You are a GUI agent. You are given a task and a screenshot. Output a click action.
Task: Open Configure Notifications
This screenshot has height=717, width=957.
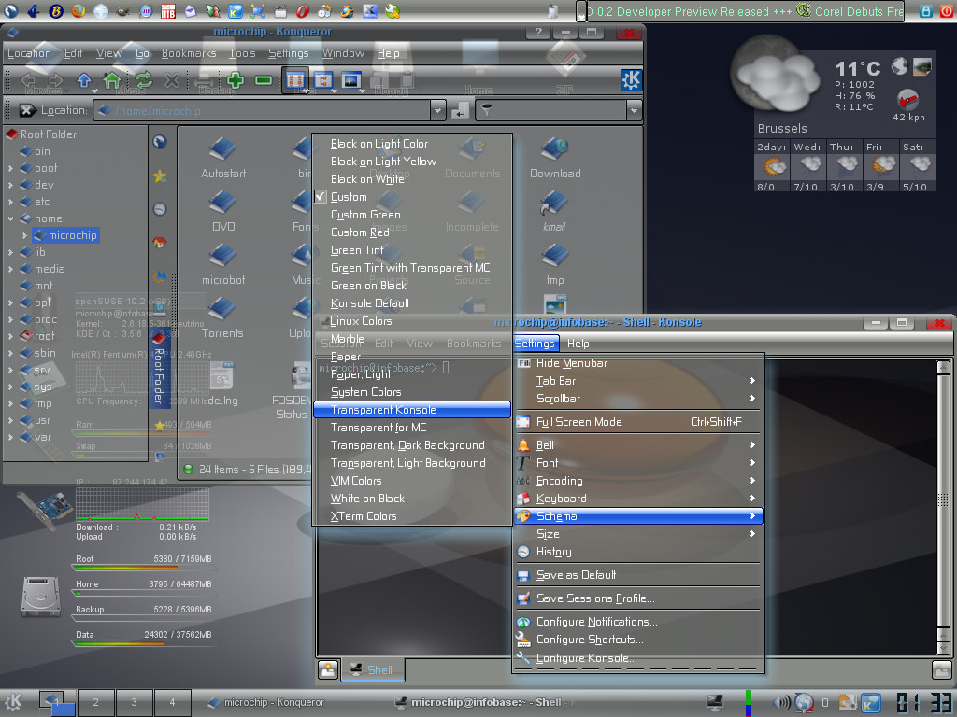[x=637, y=622]
